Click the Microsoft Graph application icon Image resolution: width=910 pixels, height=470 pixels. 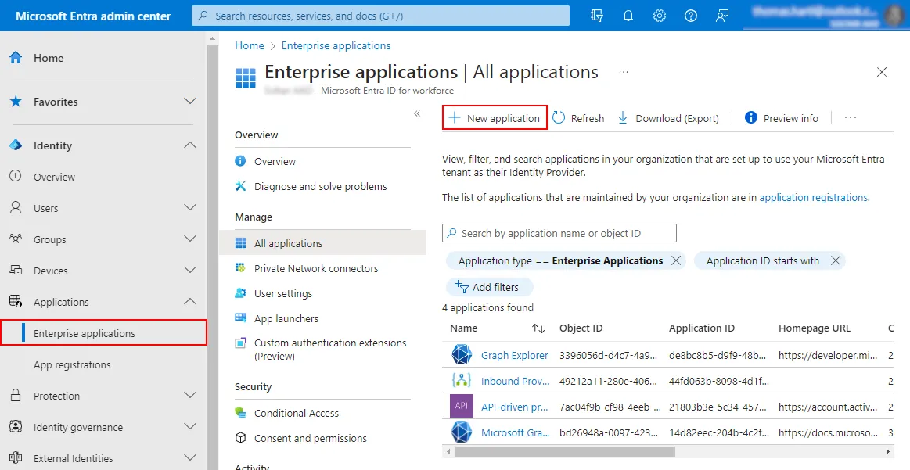(461, 432)
